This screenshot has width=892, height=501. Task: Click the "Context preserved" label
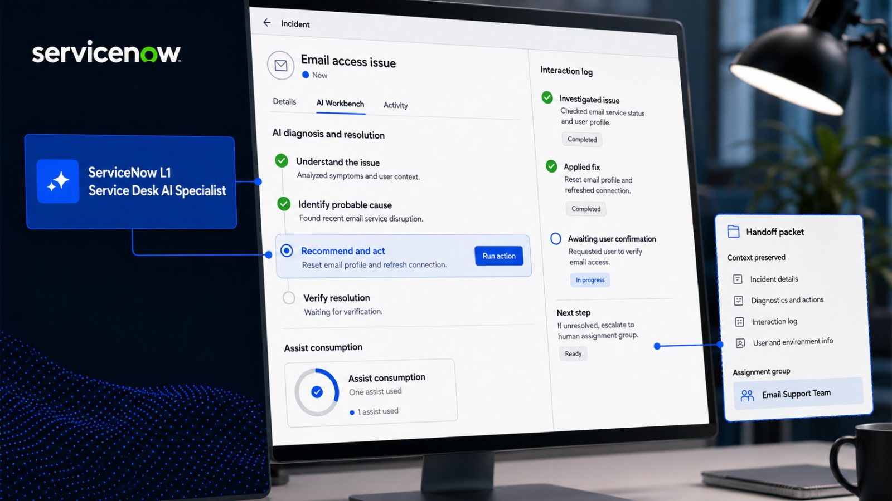point(756,257)
